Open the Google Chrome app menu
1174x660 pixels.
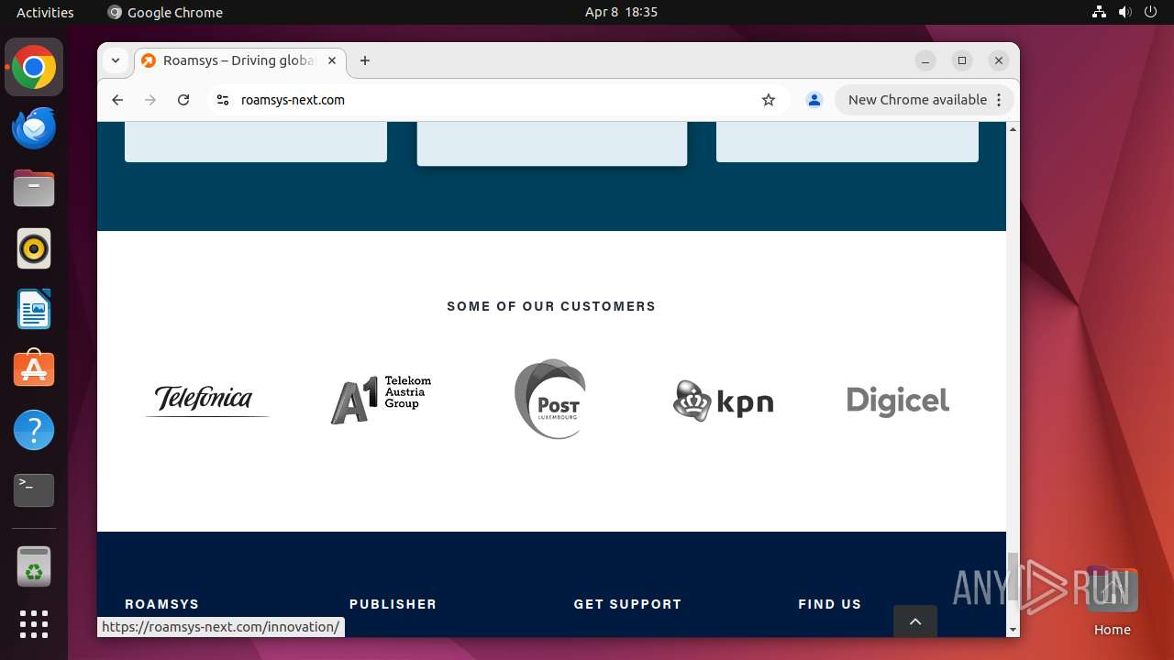point(165,12)
